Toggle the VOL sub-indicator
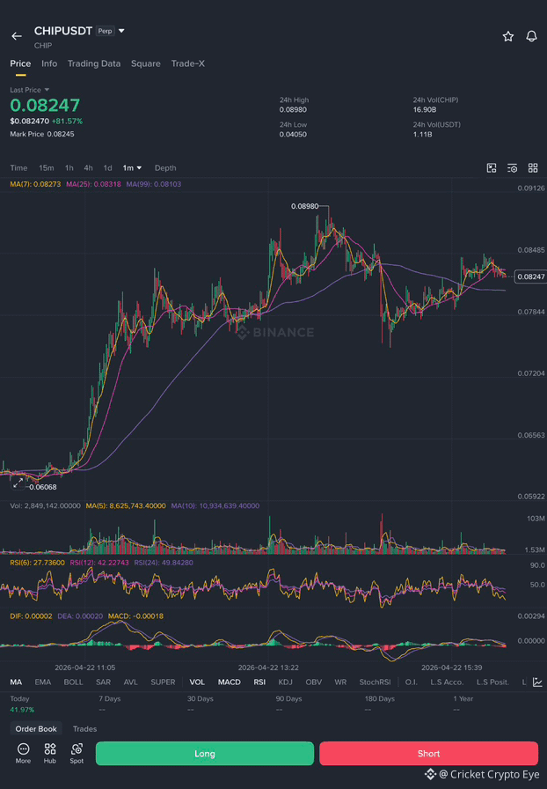547x789 pixels. [197, 682]
